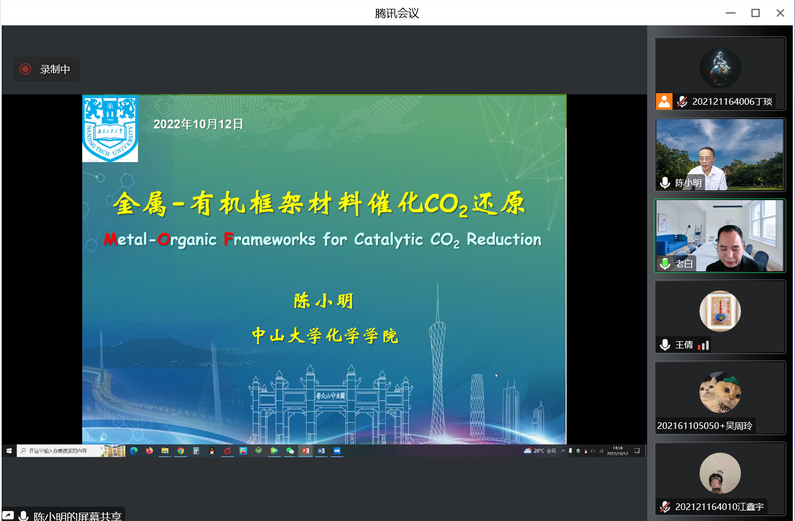The width and height of the screenshot is (795, 521).
Task: Open WeChat in the shared taskbar
Action: coord(290,450)
